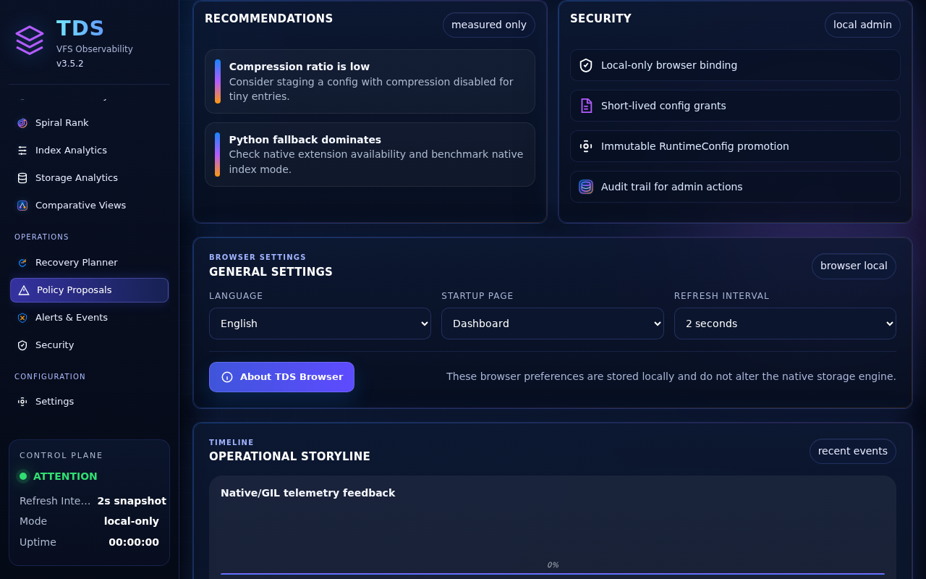The image size is (926, 579).
Task: Click Native/GIL telemetry feedback title
Action: [307, 493]
